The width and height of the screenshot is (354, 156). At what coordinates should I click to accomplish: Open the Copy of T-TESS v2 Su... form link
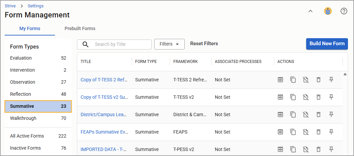(x=104, y=97)
